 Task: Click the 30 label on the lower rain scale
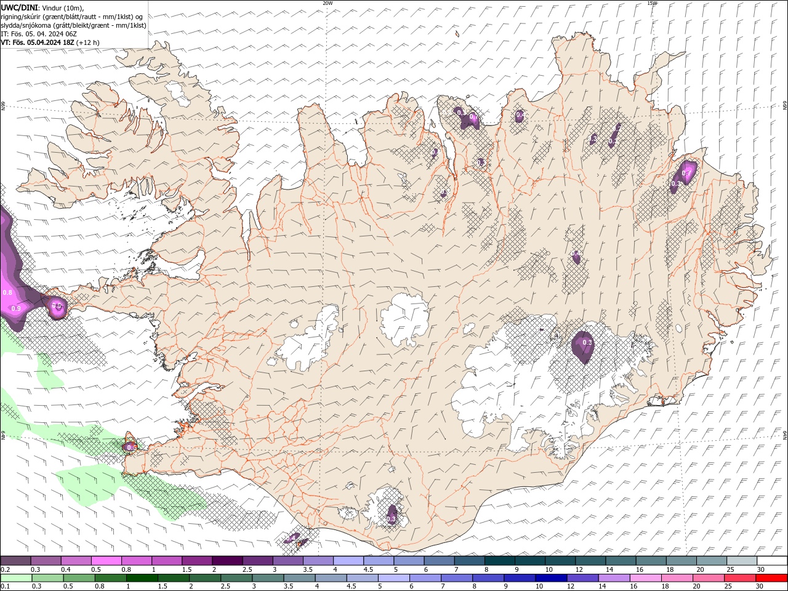click(759, 587)
